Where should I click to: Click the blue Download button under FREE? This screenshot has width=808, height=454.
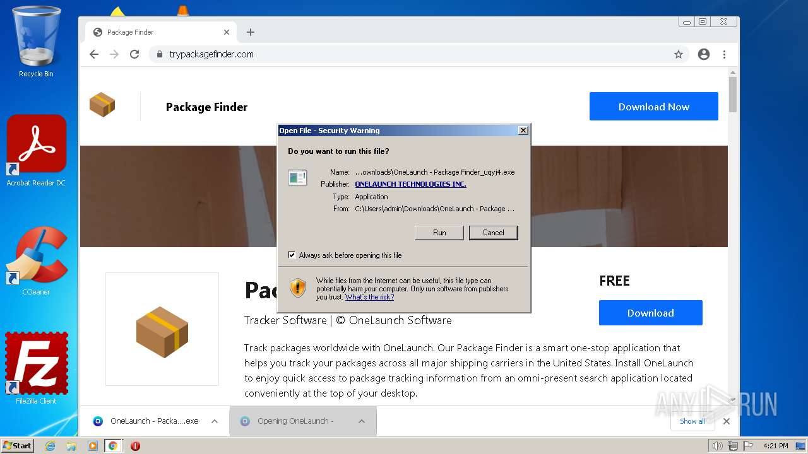pos(650,313)
